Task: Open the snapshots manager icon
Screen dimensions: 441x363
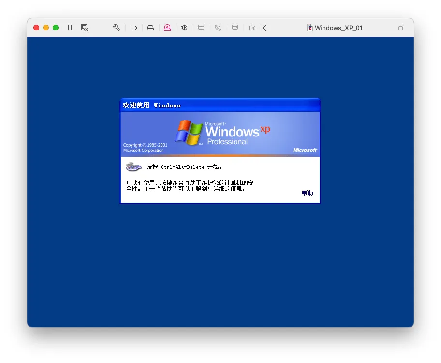Action: pos(84,28)
